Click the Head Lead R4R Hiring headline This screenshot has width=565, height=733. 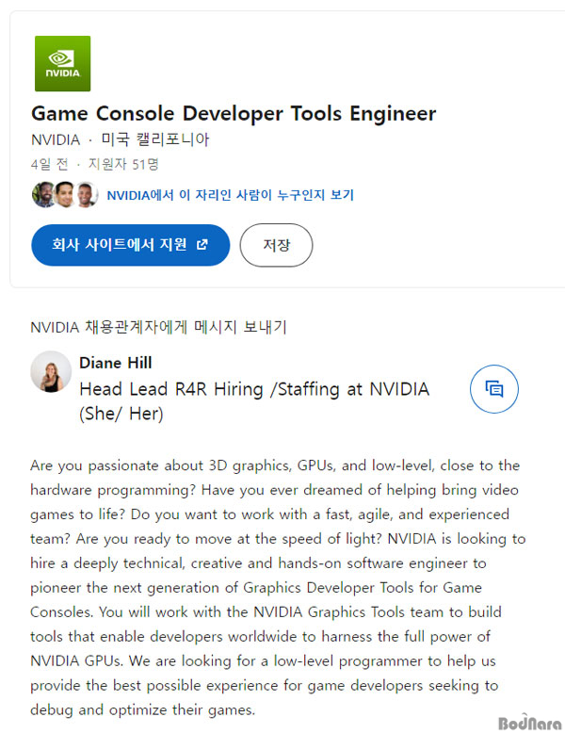pos(253,388)
